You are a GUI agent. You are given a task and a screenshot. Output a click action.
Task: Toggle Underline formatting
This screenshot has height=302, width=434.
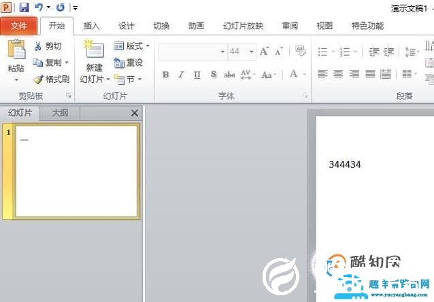point(197,75)
